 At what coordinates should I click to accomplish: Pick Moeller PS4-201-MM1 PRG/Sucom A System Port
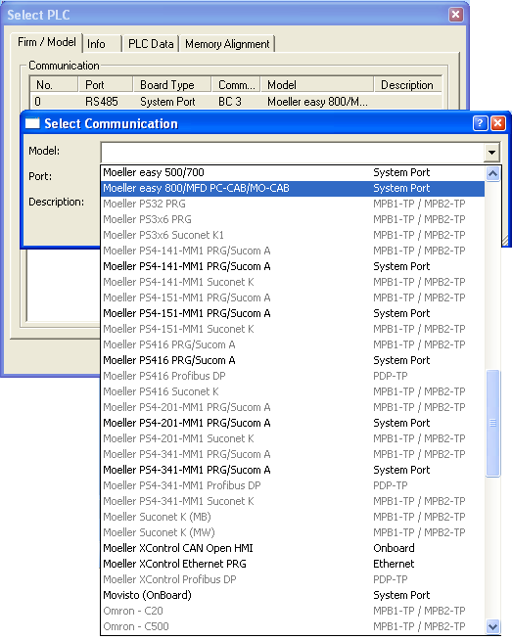click(293, 423)
